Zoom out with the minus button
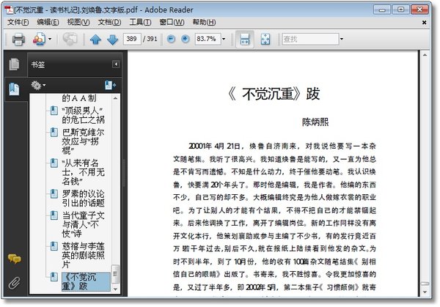The image size is (440, 307). point(171,39)
